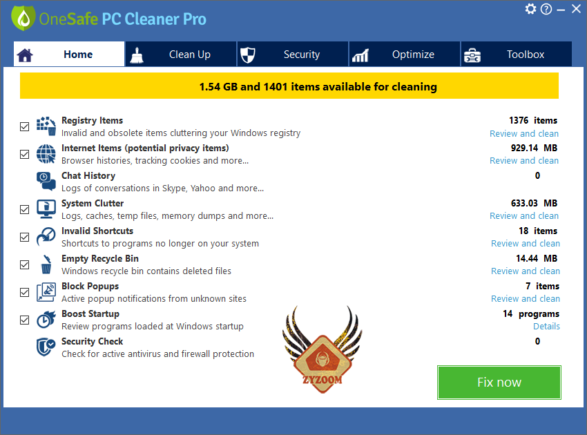Review and clean Empty Recycle Bin
The width and height of the screenshot is (587, 435).
pyautogui.click(x=526, y=271)
